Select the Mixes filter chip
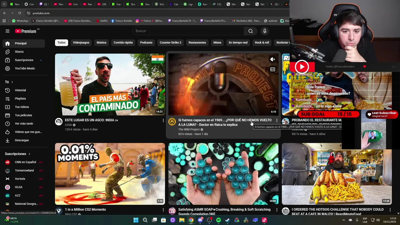The height and width of the screenshot is (225, 400). pyautogui.click(x=217, y=42)
